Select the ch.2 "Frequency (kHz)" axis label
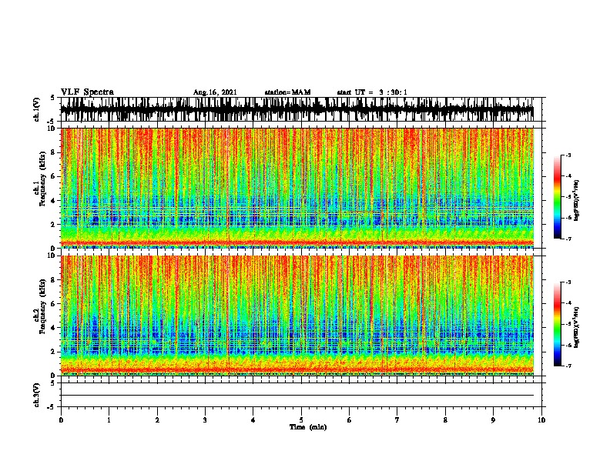Viewport: 610px width, 471px height. click(43, 306)
